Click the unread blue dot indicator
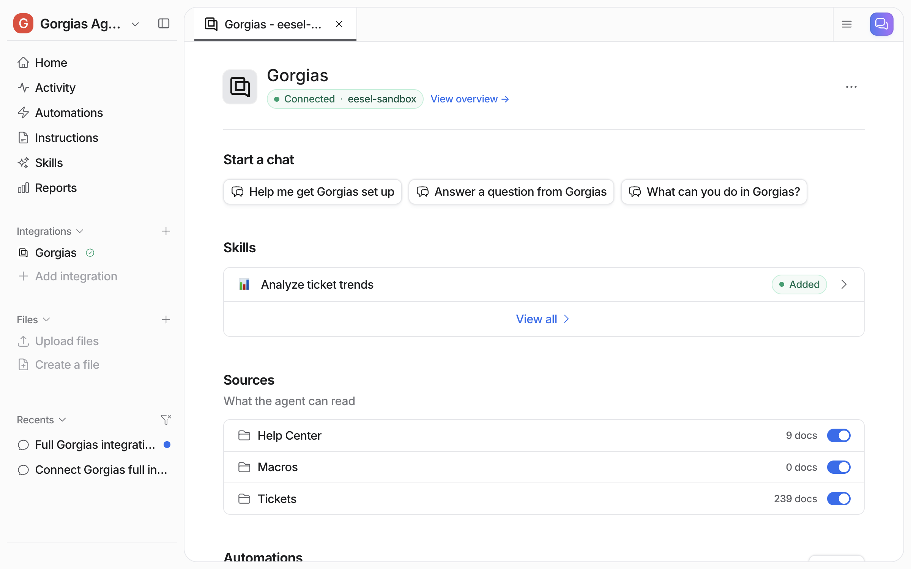911x569 pixels. 167,445
